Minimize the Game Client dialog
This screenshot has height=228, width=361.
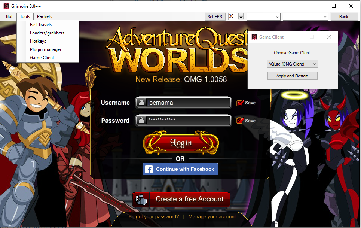pyautogui.click(x=295, y=37)
